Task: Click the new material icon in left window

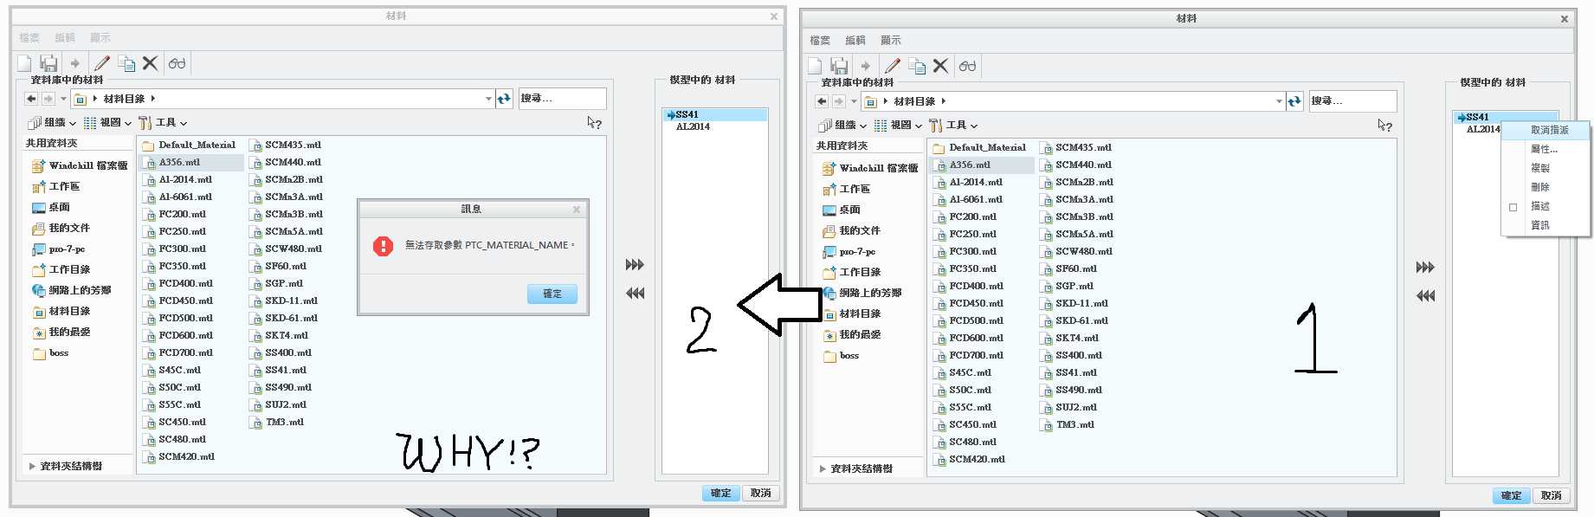Action: pyautogui.click(x=24, y=63)
